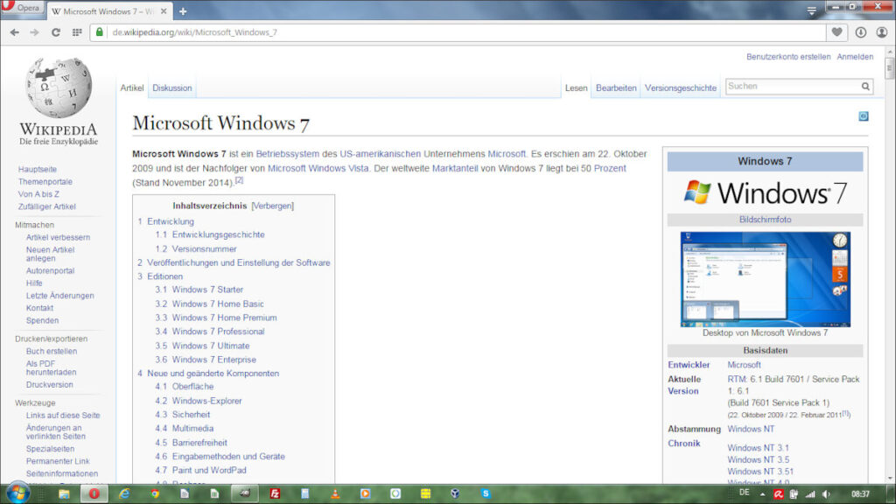The height and width of the screenshot is (504, 896).
Task: Jump to 3.4 Windows 7 Professional
Action: (x=210, y=332)
